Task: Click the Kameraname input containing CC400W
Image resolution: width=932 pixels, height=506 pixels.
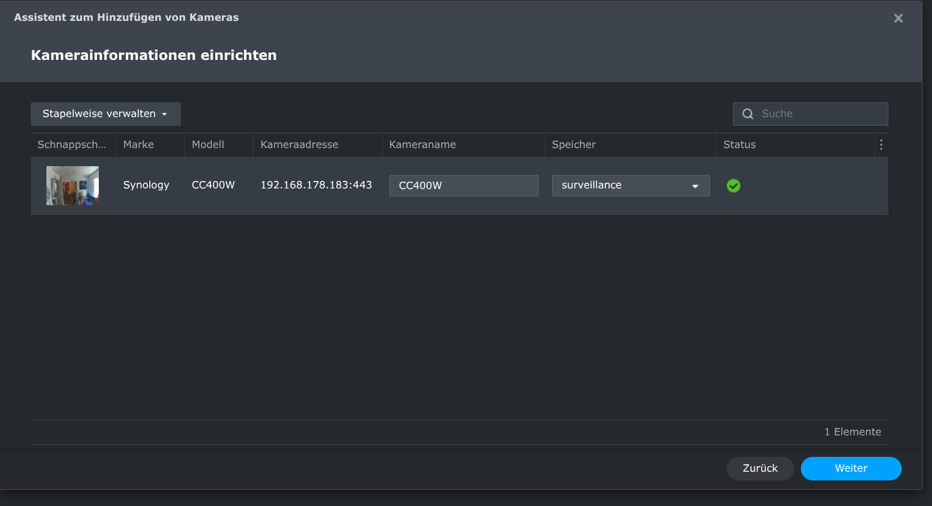Action: (x=463, y=186)
